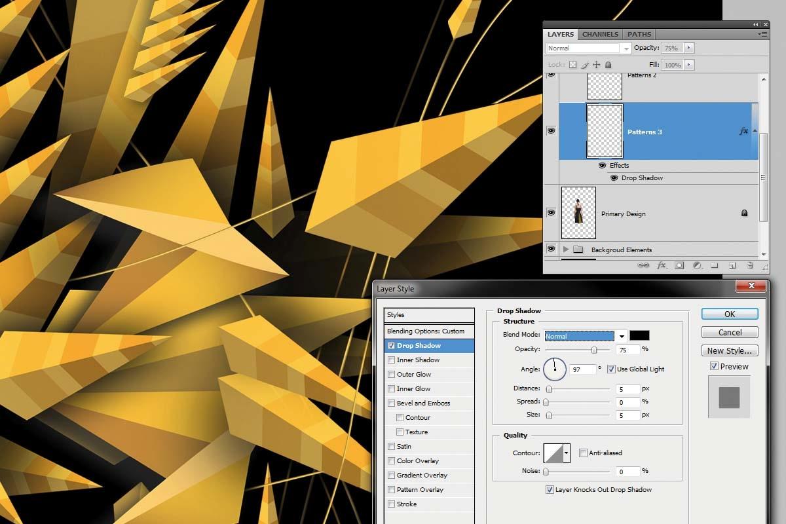786x524 pixels.
Task: Click OK in Layer Style dialog
Action: point(730,314)
